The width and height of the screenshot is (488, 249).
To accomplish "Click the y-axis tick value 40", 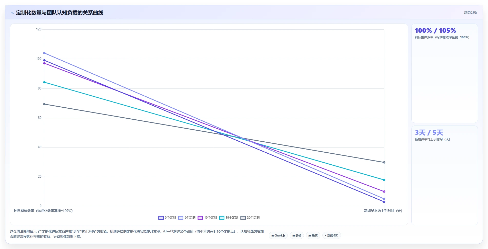I will point(39,147).
